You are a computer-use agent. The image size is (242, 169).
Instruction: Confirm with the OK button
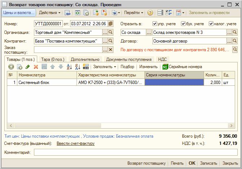point(192,163)
